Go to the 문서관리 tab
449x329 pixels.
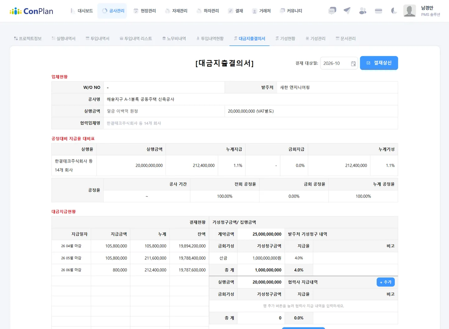coord(346,38)
